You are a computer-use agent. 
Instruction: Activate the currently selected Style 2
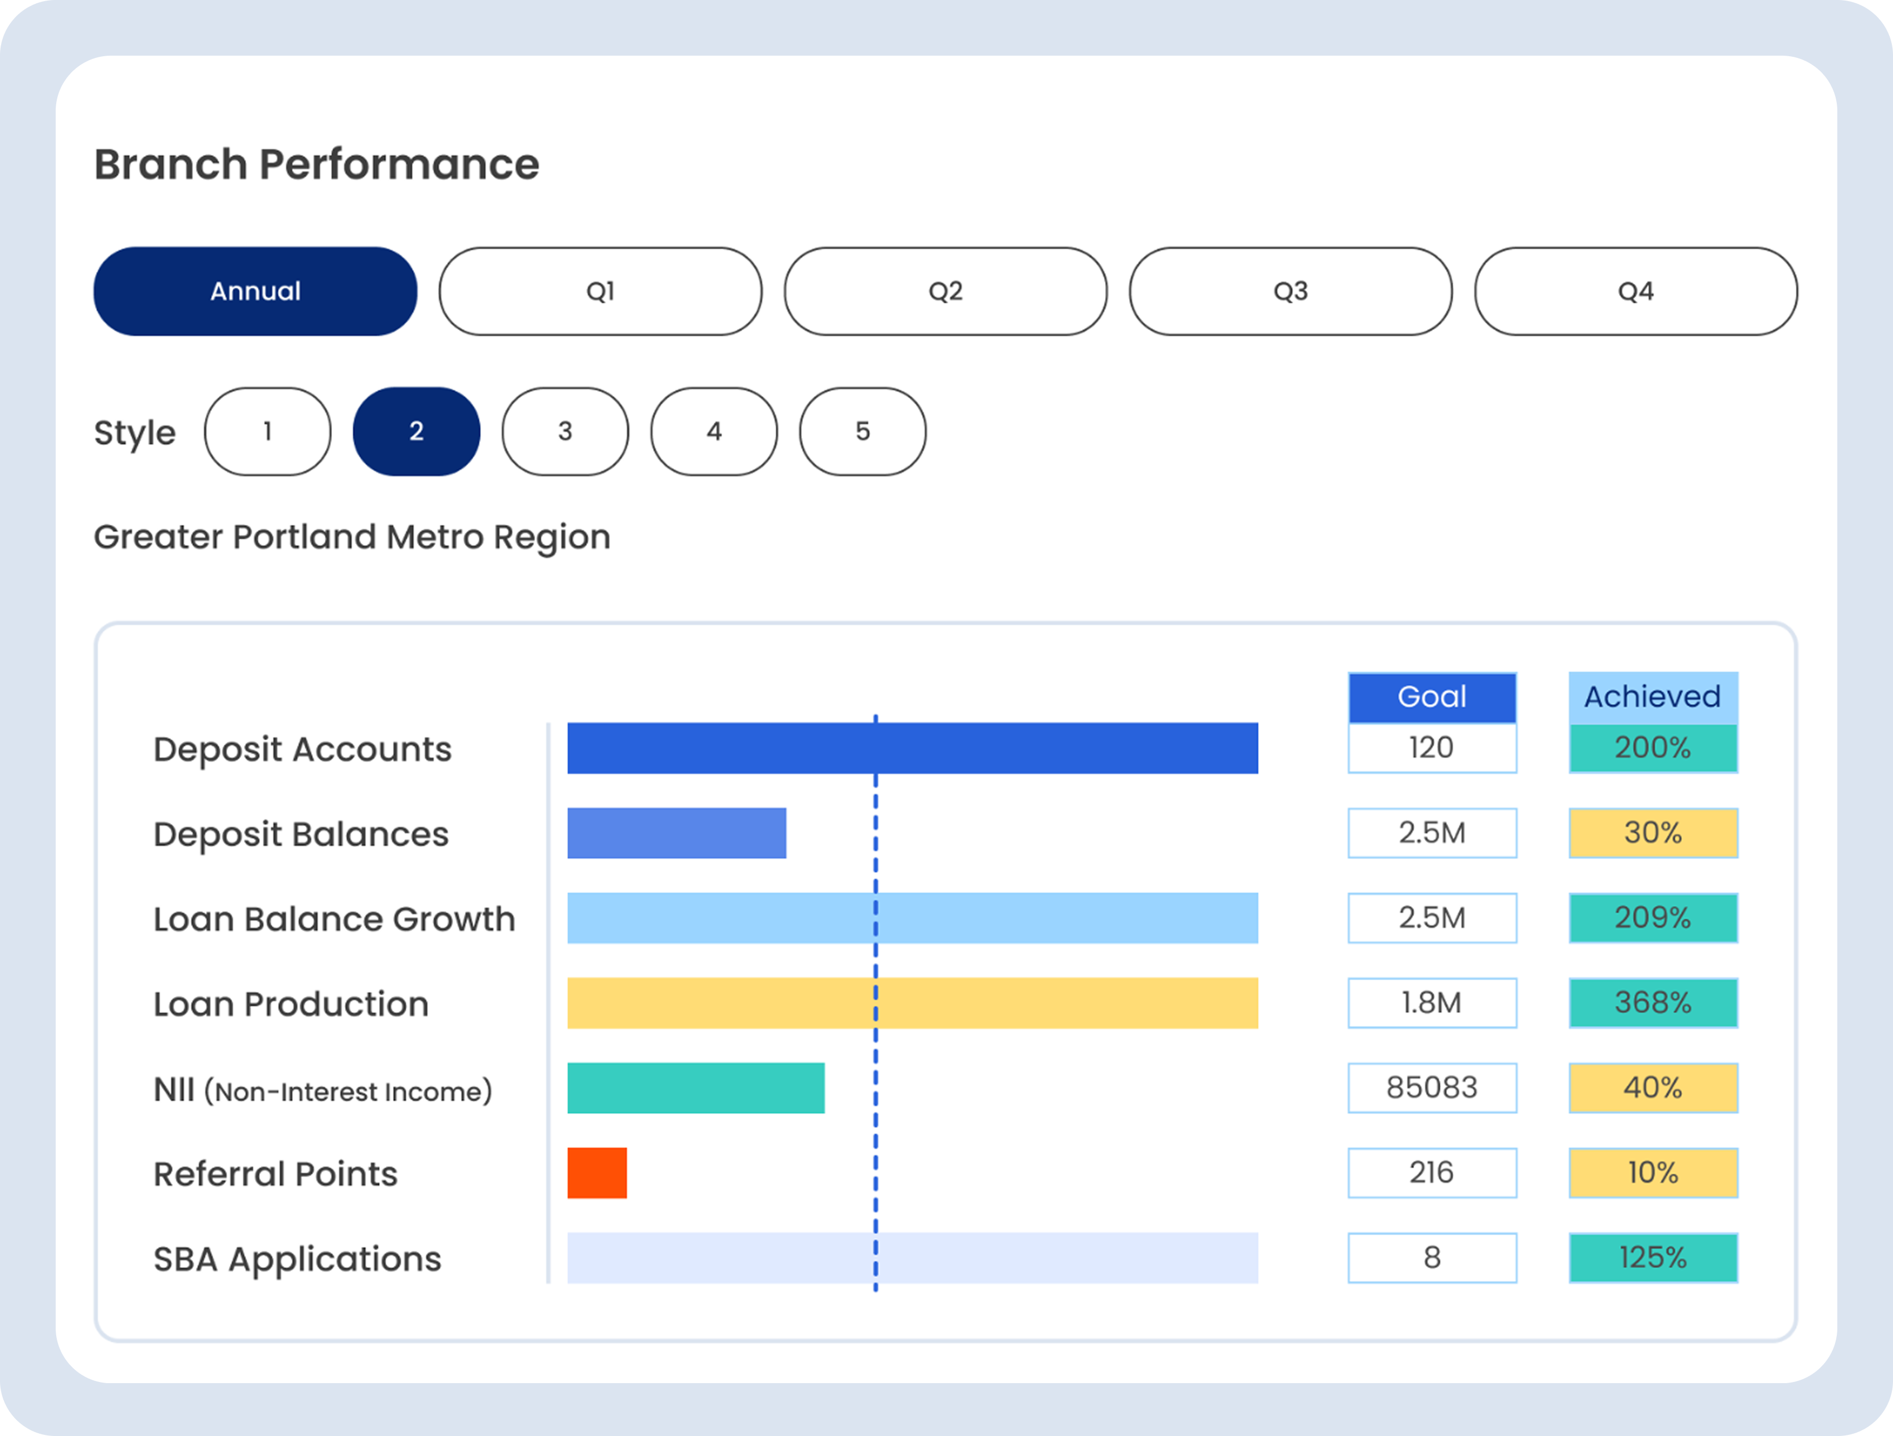tap(416, 432)
